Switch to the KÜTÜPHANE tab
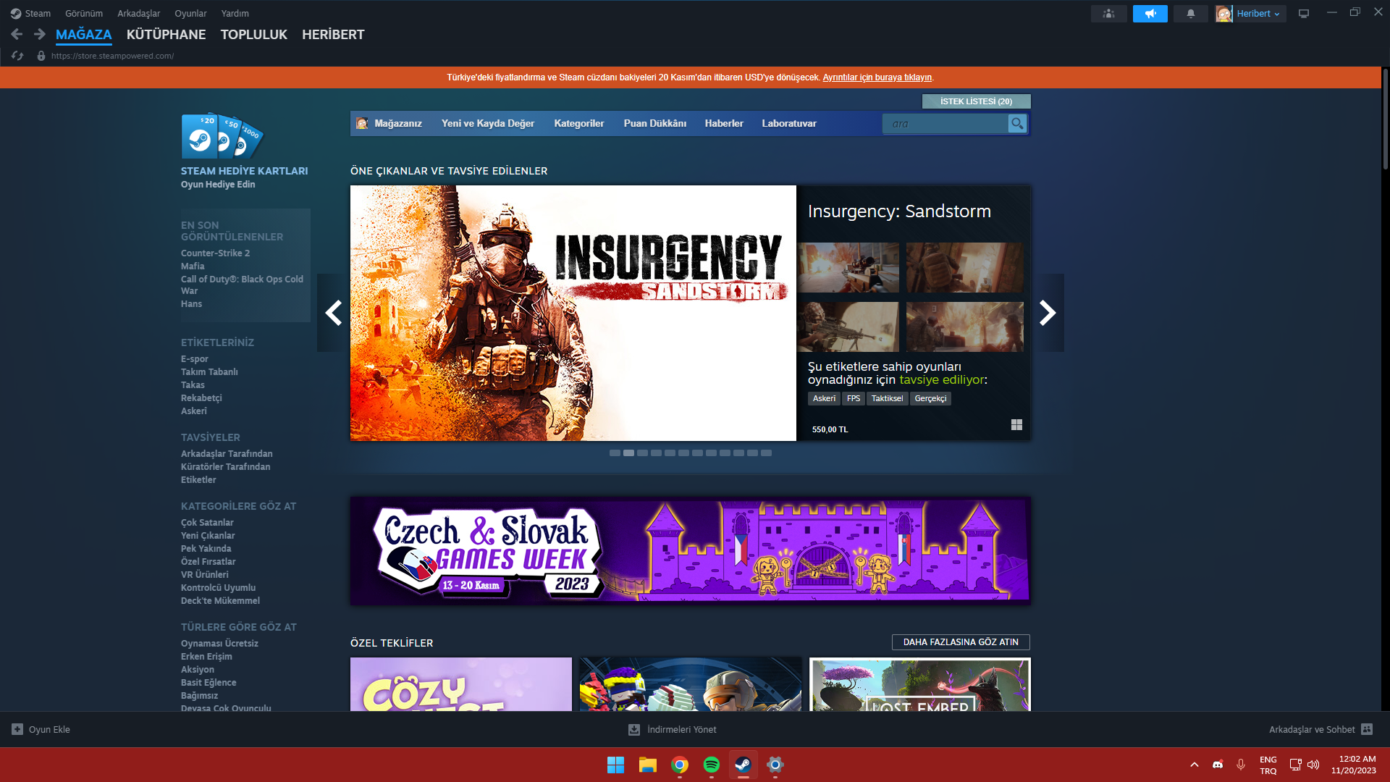This screenshot has height=782, width=1390. click(166, 35)
